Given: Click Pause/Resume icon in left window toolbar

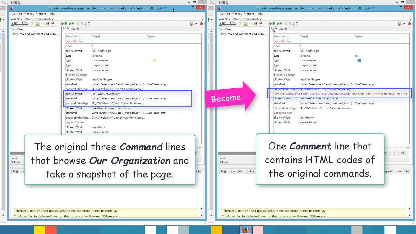Looking at the screenshot, I should pos(77,24).
